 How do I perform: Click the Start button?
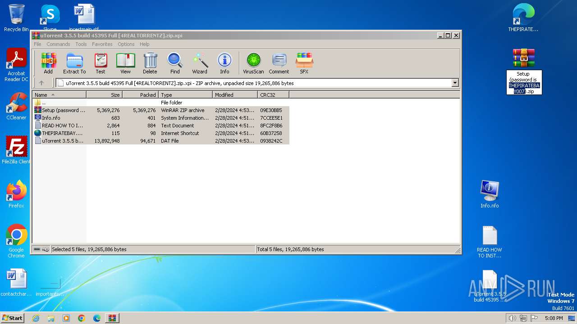coord(12,318)
